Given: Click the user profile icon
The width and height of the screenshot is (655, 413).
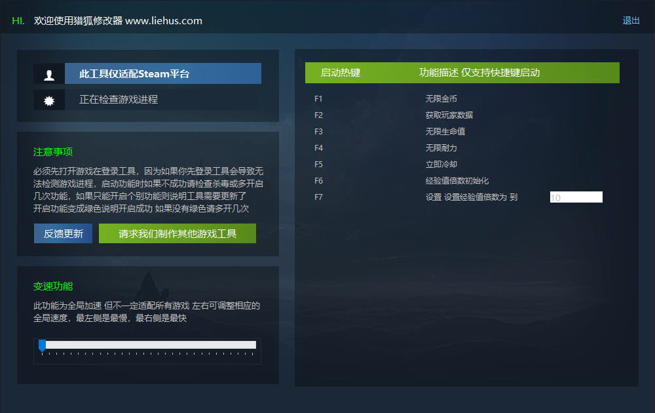Looking at the screenshot, I should point(49,74).
